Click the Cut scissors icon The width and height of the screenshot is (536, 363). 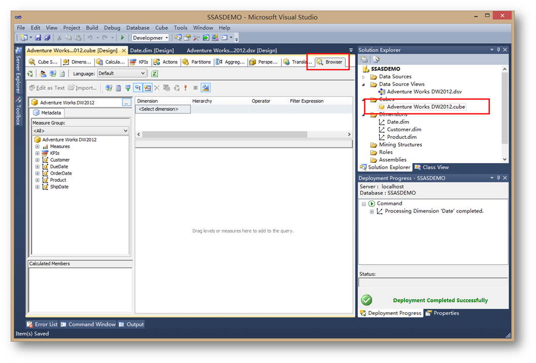[x=59, y=38]
